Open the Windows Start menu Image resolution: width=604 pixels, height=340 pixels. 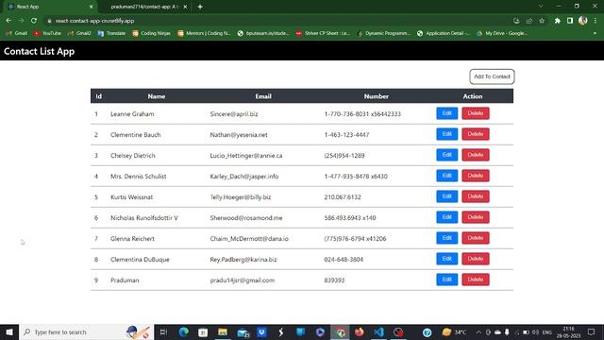coord(9,331)
